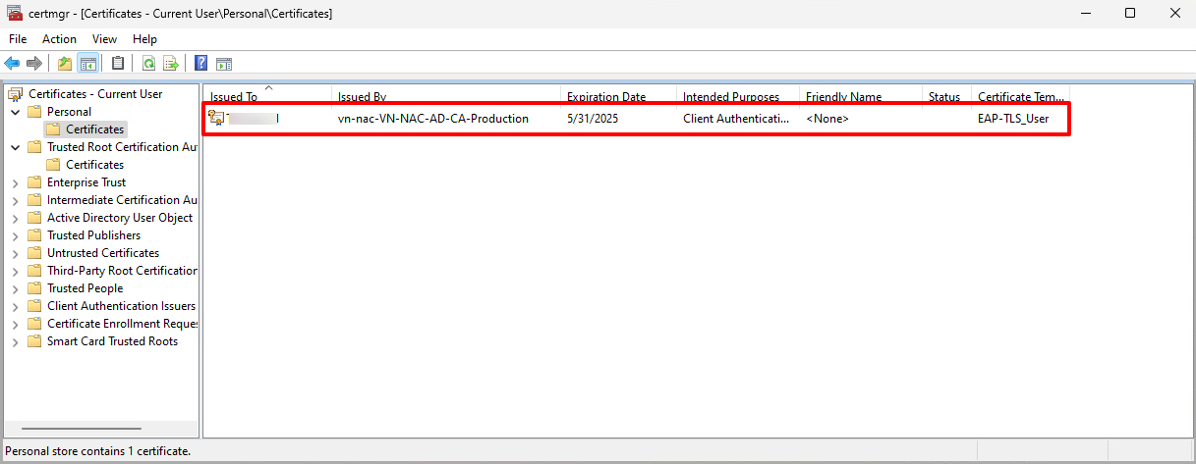
Task: Click the Refresh toolbar icon
Action: coord(148,64)
